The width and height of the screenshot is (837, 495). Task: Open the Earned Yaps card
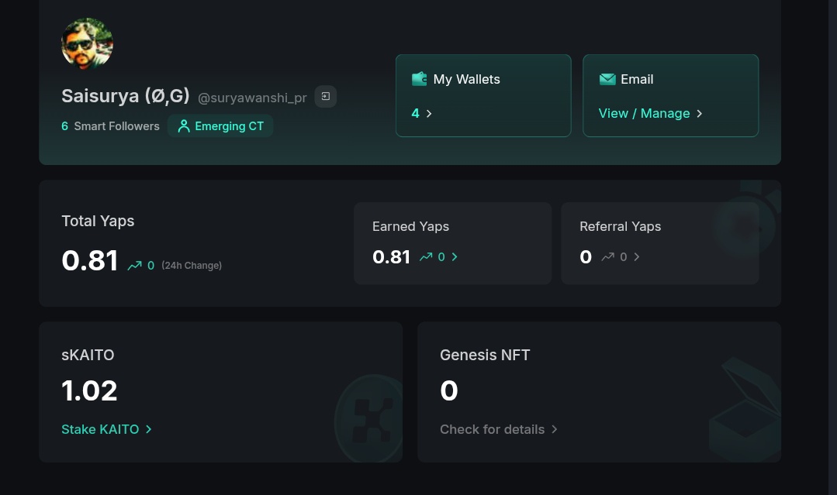tap(453, 243)
